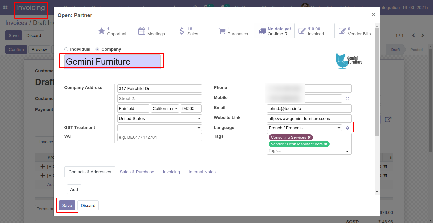Click the Email field john.b@tech.info
This screenshot has width=433, height=223.
(309, 109)
